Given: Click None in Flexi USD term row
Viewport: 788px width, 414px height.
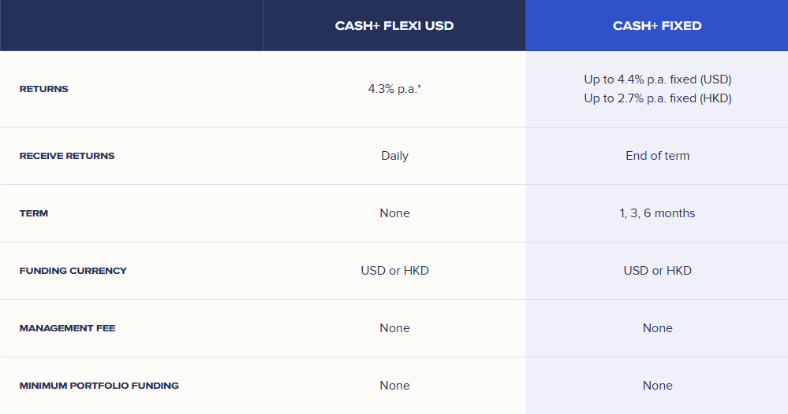Looking at the screenshot, I should point(394,213).
